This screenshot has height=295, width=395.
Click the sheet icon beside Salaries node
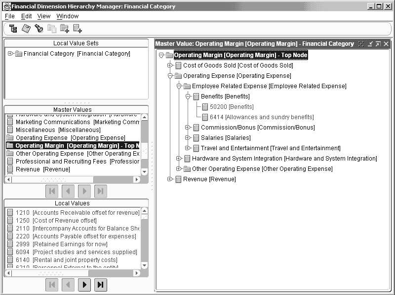pyautogui.click(x=196, y=138)
